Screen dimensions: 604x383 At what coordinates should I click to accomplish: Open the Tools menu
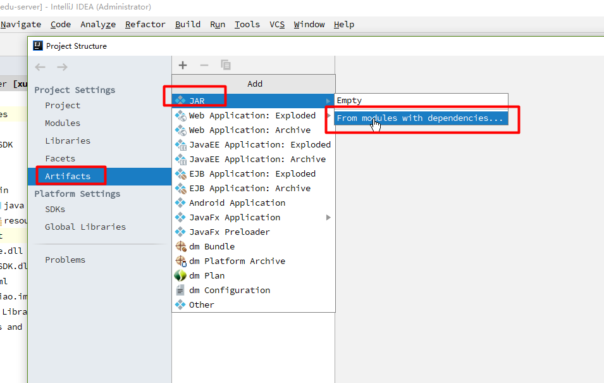tap(247, 24)
